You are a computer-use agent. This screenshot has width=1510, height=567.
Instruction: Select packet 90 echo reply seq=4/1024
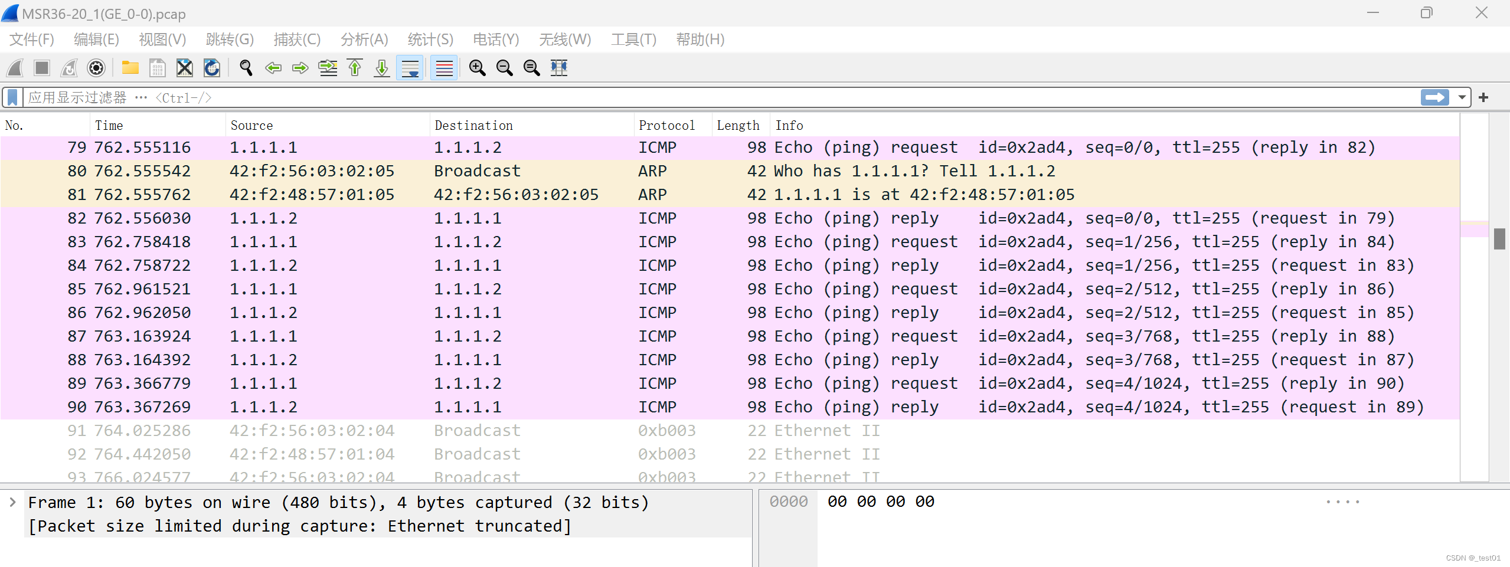(730, 407)
